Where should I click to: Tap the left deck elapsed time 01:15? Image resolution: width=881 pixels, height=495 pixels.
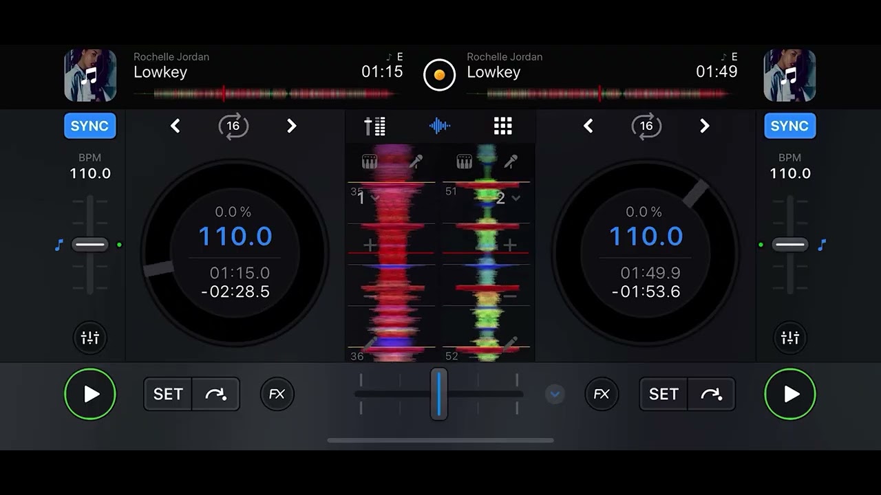tap(382, 71)
